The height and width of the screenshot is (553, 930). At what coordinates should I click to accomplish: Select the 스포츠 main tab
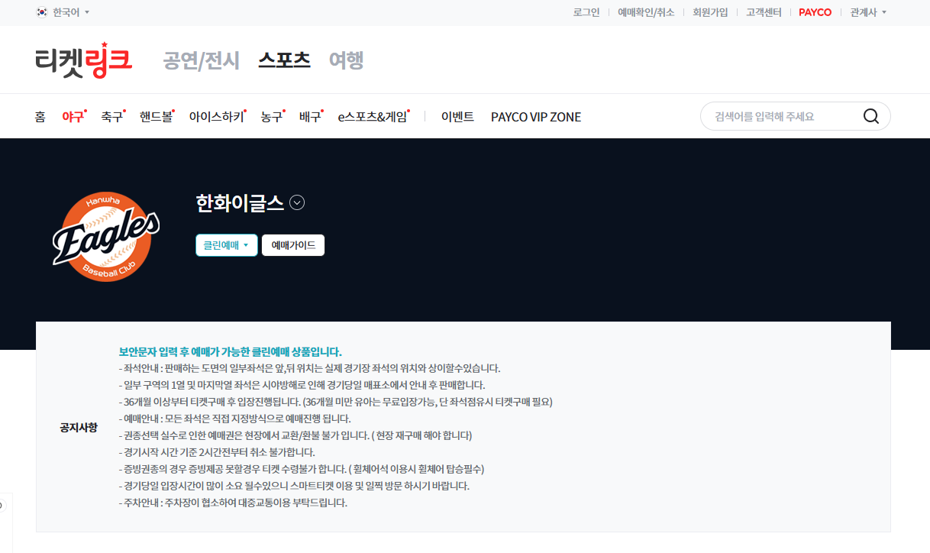pyautogui.click(x=284, y=60)
